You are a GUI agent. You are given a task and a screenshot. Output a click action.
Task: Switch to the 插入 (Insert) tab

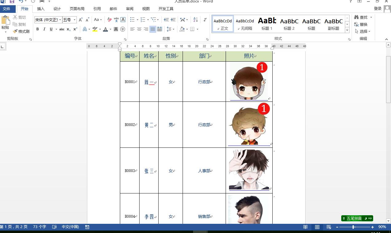[x=41, y=9]
